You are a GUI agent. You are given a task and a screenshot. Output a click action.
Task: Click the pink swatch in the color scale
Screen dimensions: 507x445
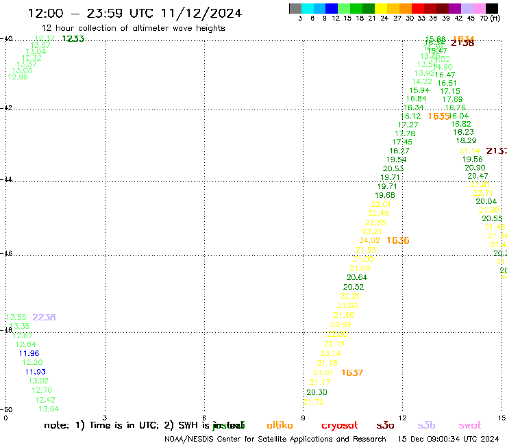[x=480, y=9]
